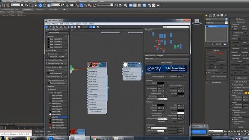Click the white Fog color swatch
Viewport: 249px width, 140px height.
tap(181, 113)
